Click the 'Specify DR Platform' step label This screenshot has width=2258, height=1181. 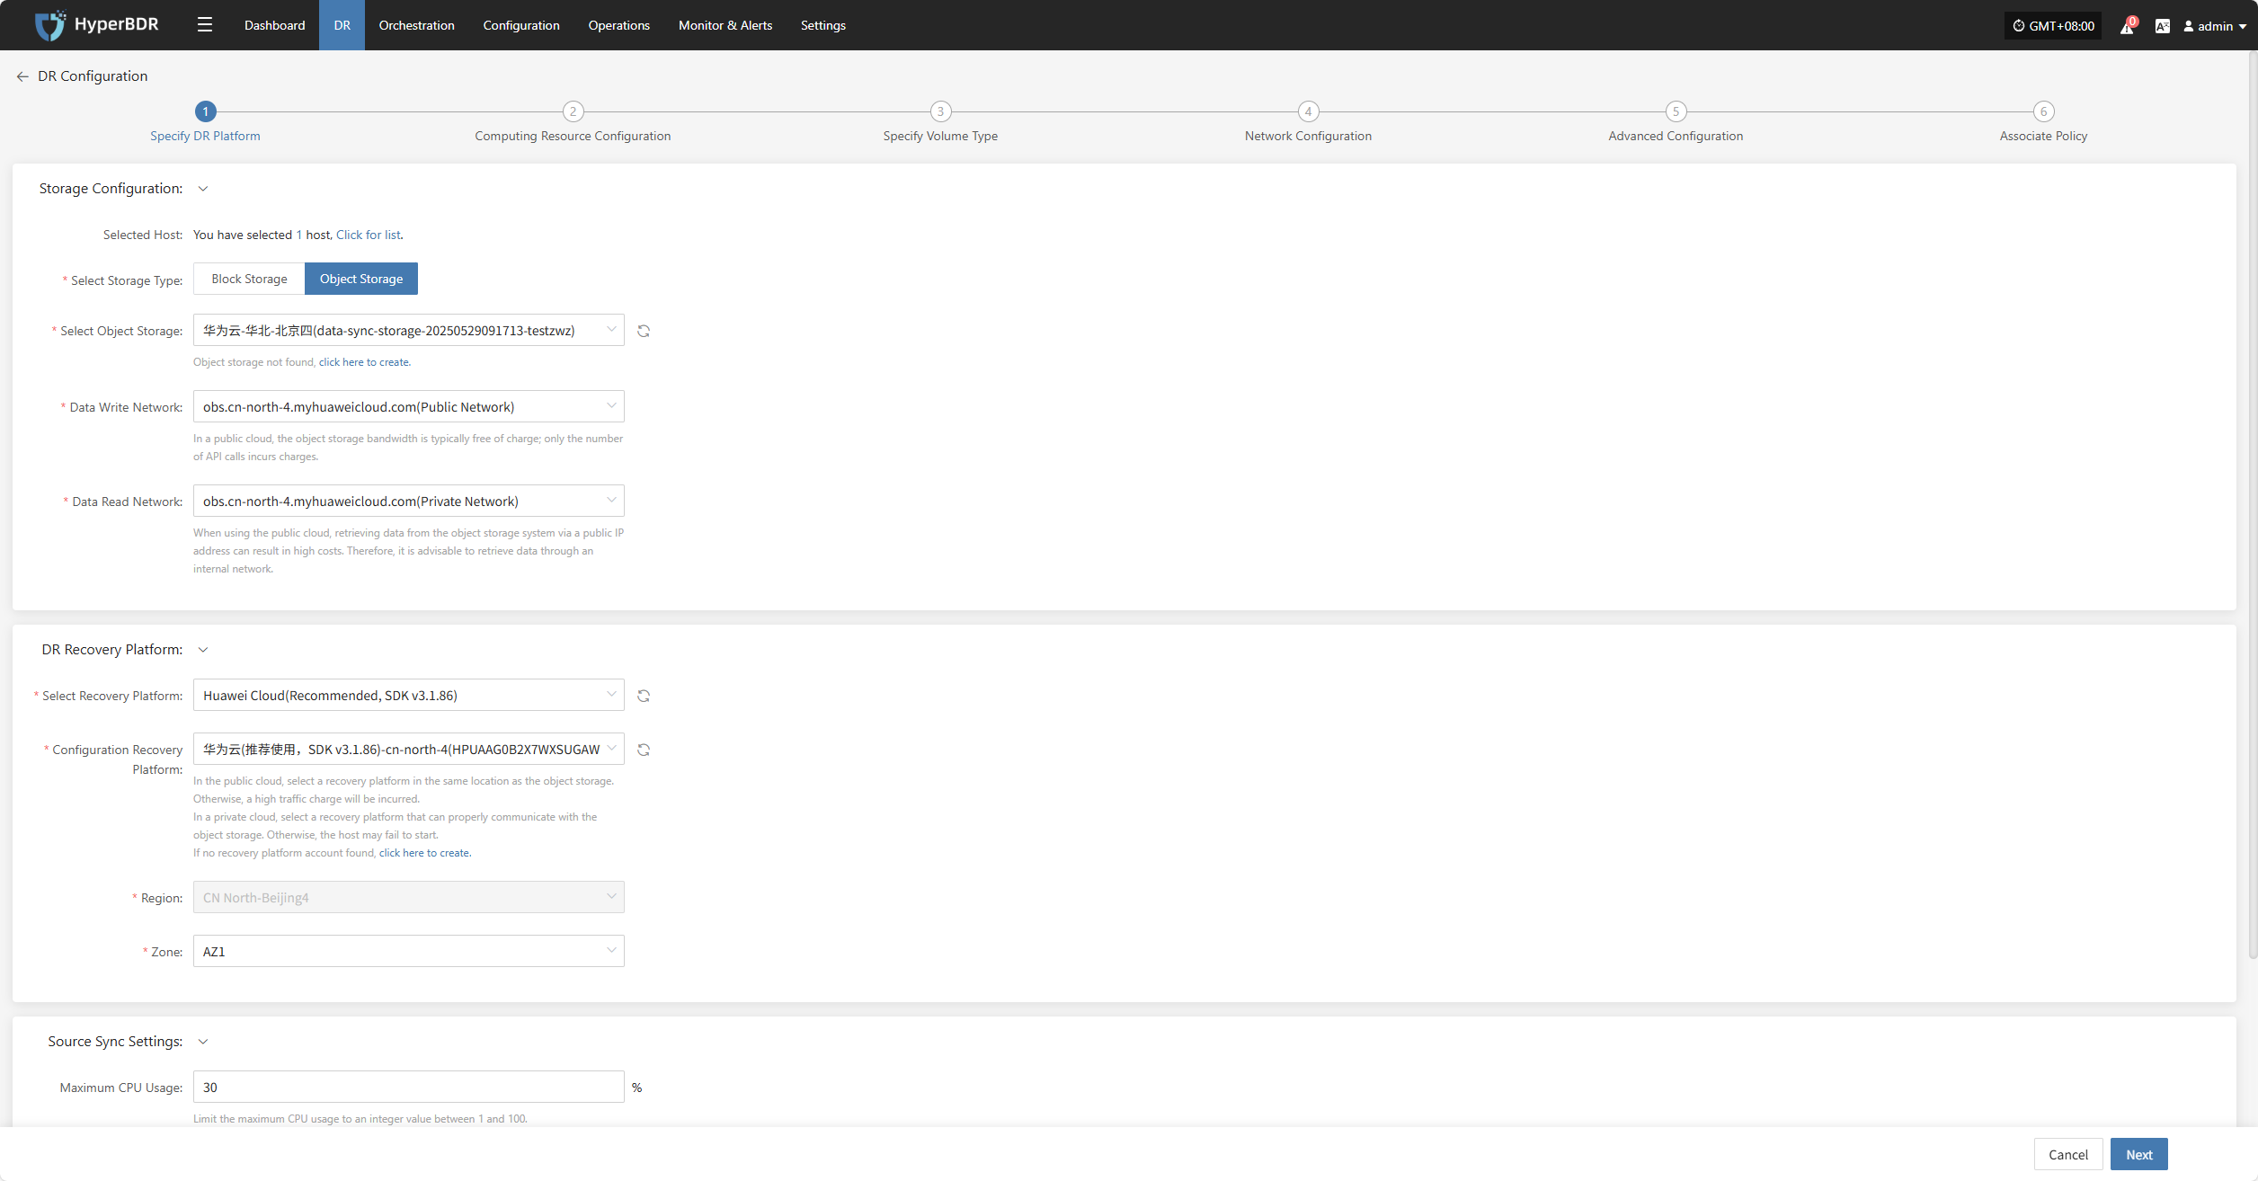(205, 136)
